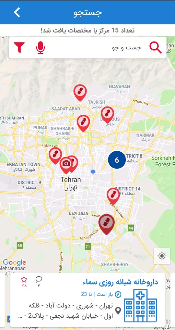The width and height of the screenshot is (175, 330).
Task: Tap the blue current-location dot
Action: point(93,171)
